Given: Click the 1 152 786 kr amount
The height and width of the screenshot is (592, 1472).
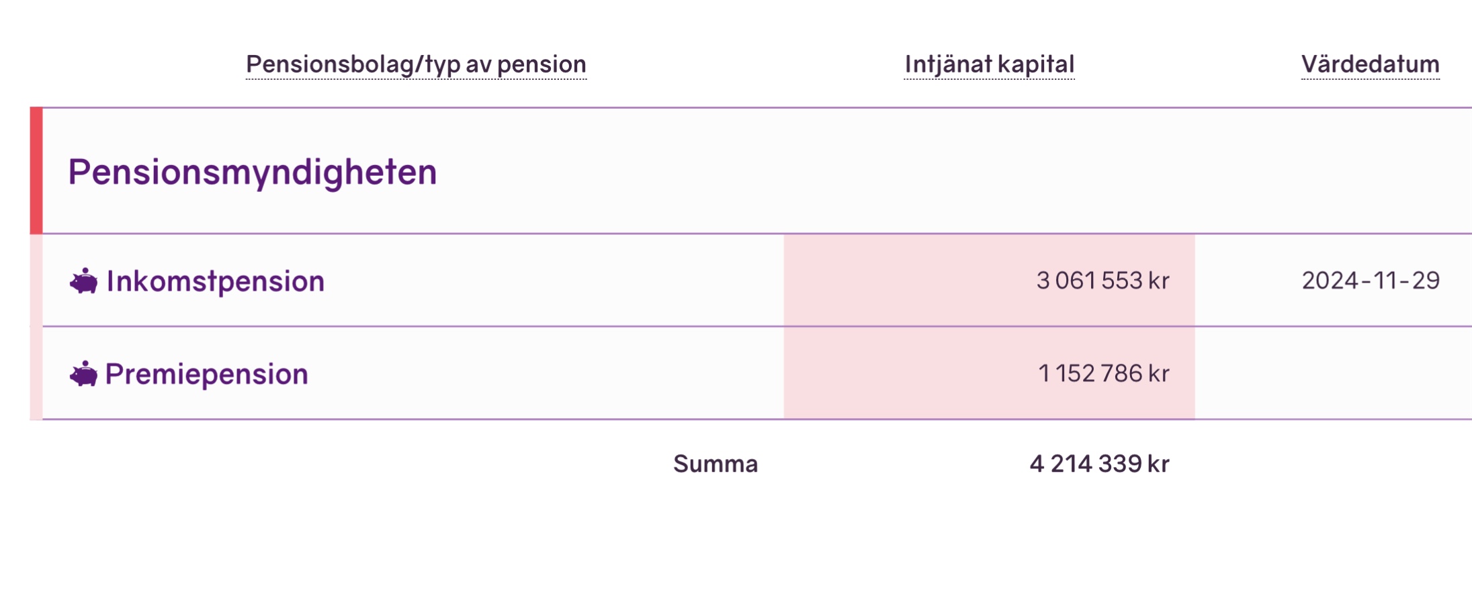Looking at the screenshot, I should (1103, 373).
